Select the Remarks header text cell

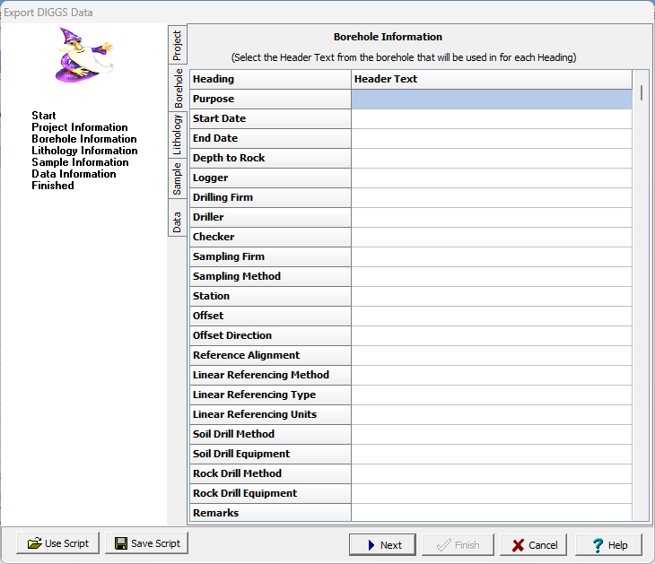[491, 513]
